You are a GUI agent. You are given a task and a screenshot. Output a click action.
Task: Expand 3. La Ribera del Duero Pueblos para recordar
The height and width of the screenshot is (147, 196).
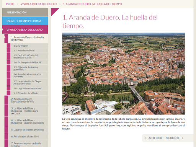26,111
